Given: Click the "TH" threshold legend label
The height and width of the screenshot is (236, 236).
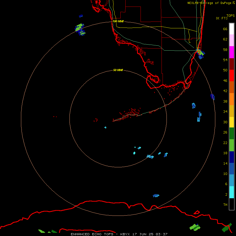Looking at the screenshot, I should click(x=225, y=205).
